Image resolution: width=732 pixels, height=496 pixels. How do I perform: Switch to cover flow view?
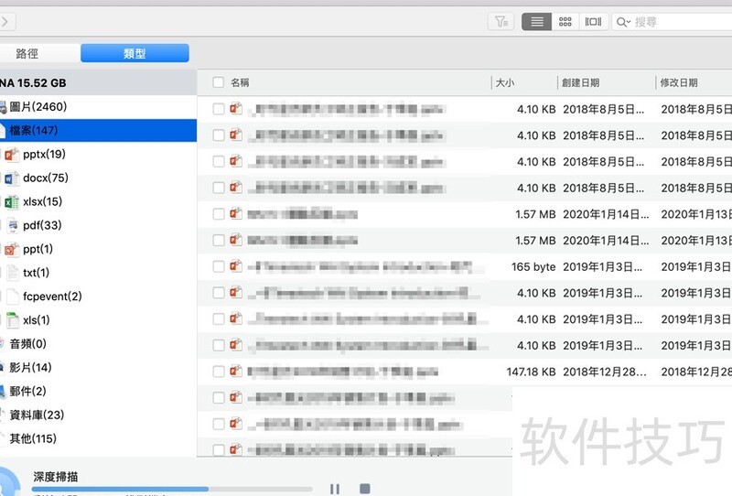point(593,21)
